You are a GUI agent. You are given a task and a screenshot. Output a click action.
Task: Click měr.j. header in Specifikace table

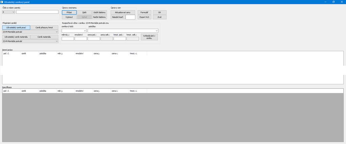pyautogui.click(x=66, y=91)
